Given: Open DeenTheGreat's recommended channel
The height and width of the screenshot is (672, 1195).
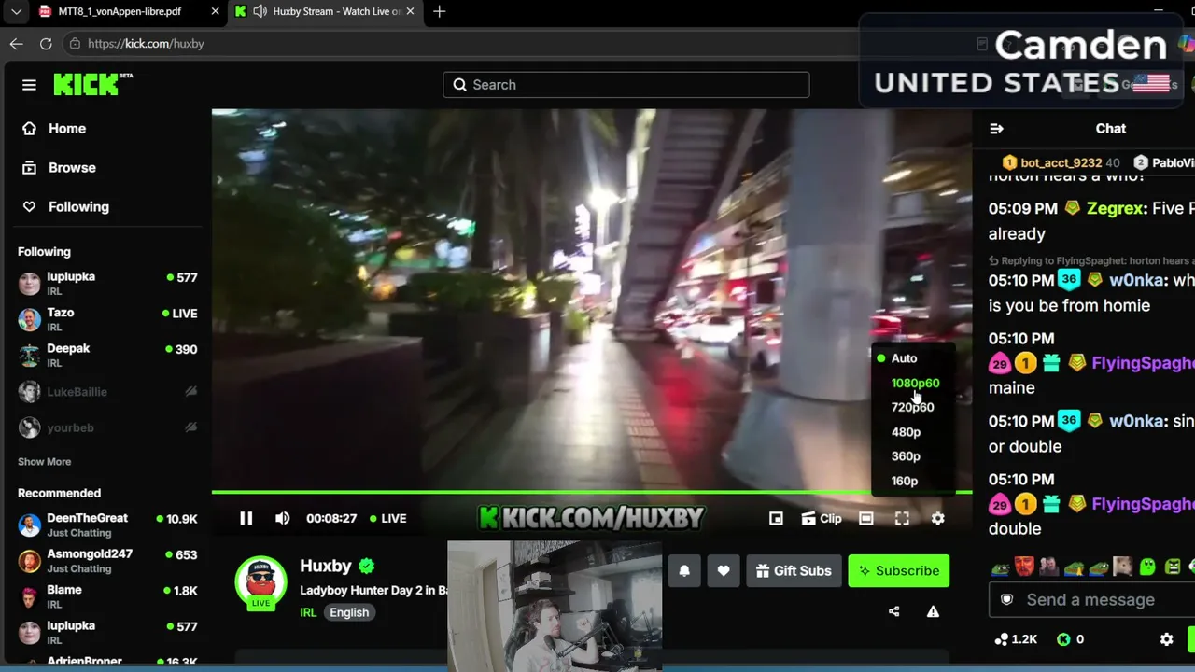Looking at the screenshot, I should [108, 525].
